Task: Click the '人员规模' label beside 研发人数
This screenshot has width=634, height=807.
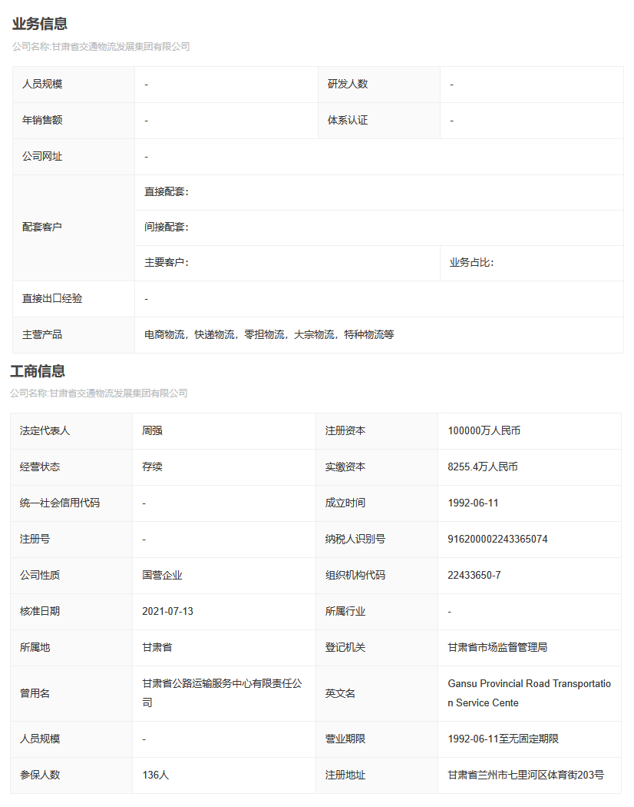Action: click(42, 84)
